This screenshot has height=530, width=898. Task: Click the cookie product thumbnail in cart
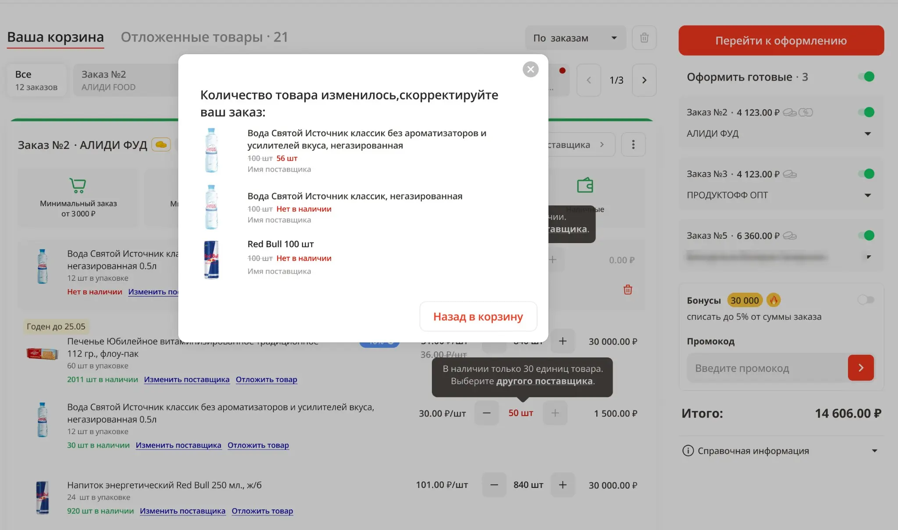[42, 353]
